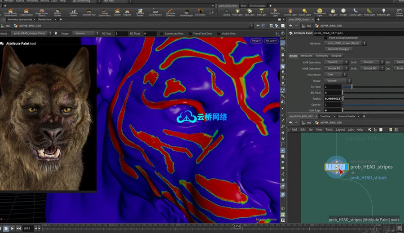Check Paint on Displayed Node
The height and width of the screenshot is (233, 404).
(x=326, y=38)
